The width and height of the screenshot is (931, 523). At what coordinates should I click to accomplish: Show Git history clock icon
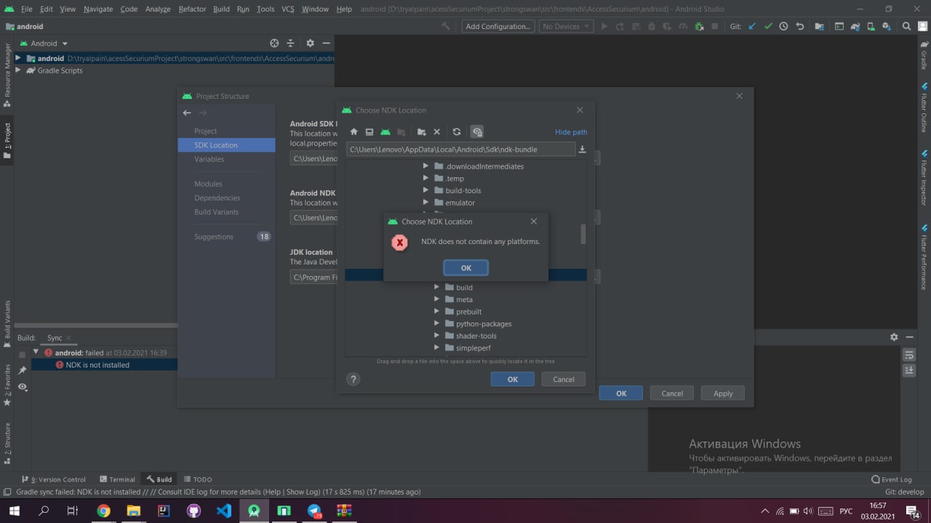[783, 26]
